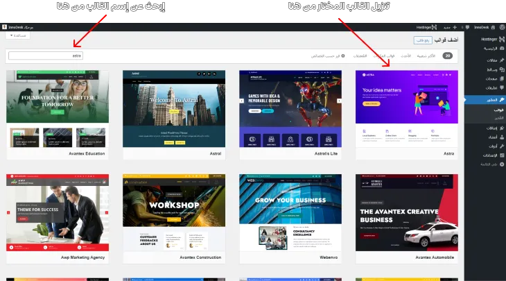
Task: Open the صفحات pages icon in sidebar
Action: click(502, 78)
